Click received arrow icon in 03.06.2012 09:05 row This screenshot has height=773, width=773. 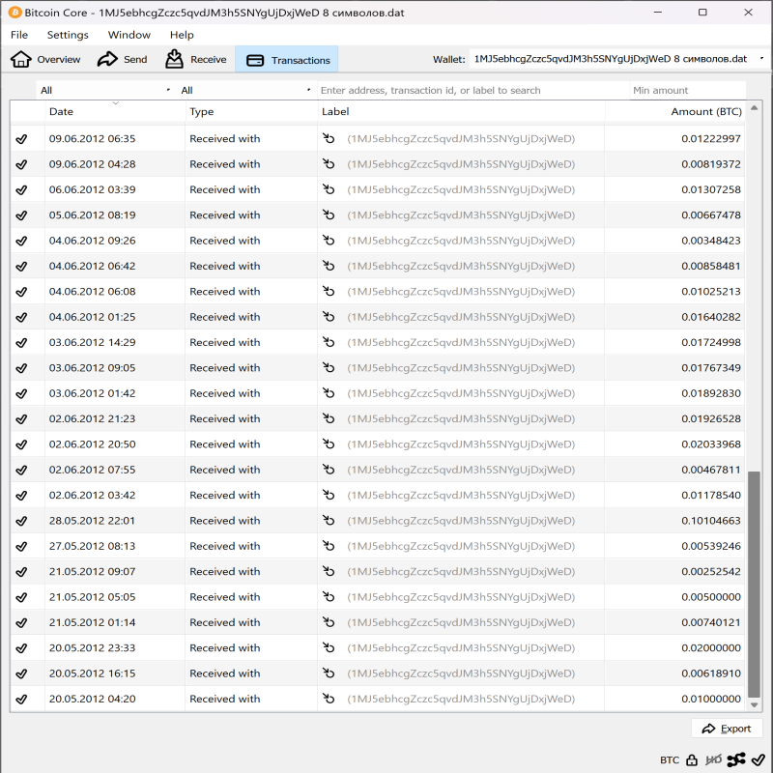tap(329, 368)
